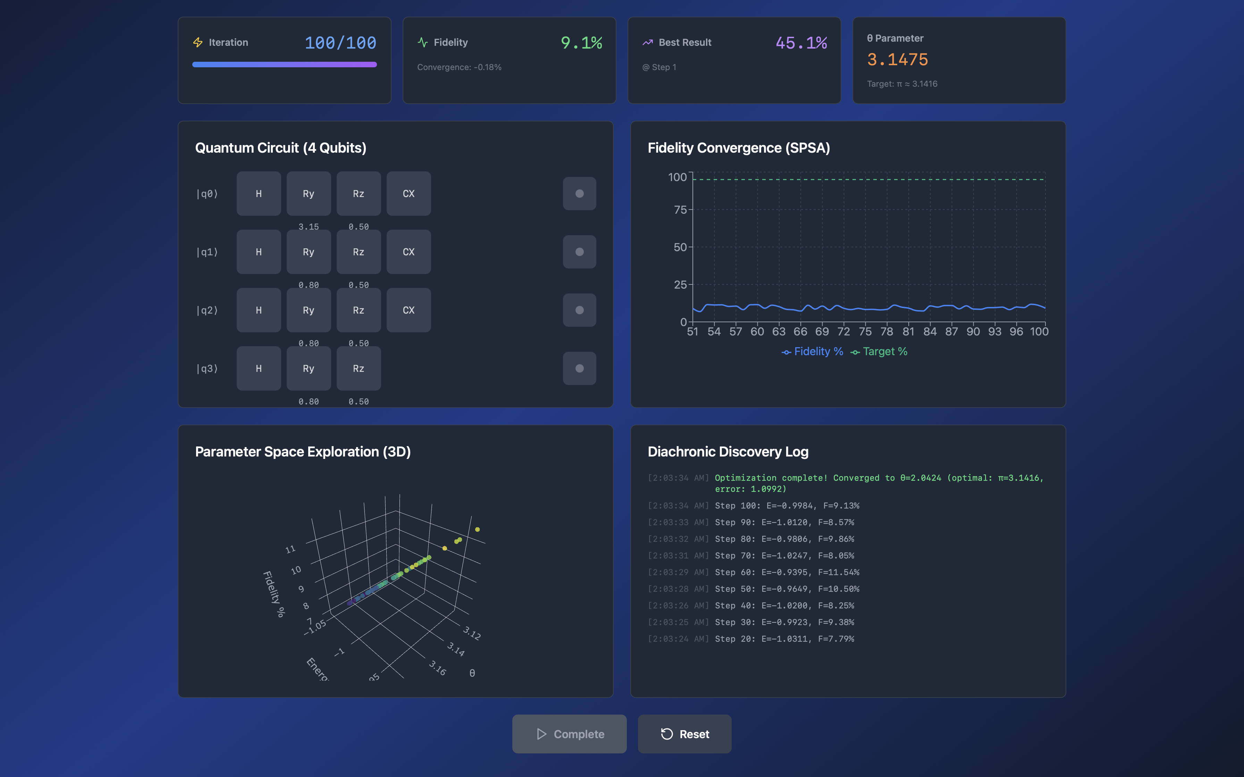Click the lightning bolt Iteration icon
The image size is (1244, 777).
click(x=198, y=42)
